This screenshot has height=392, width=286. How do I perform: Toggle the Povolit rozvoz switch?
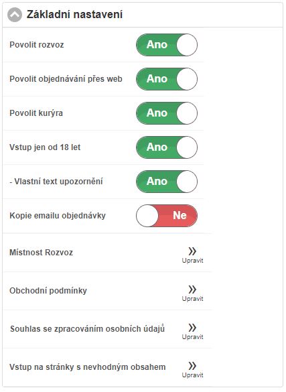click(x=167, y=45)
